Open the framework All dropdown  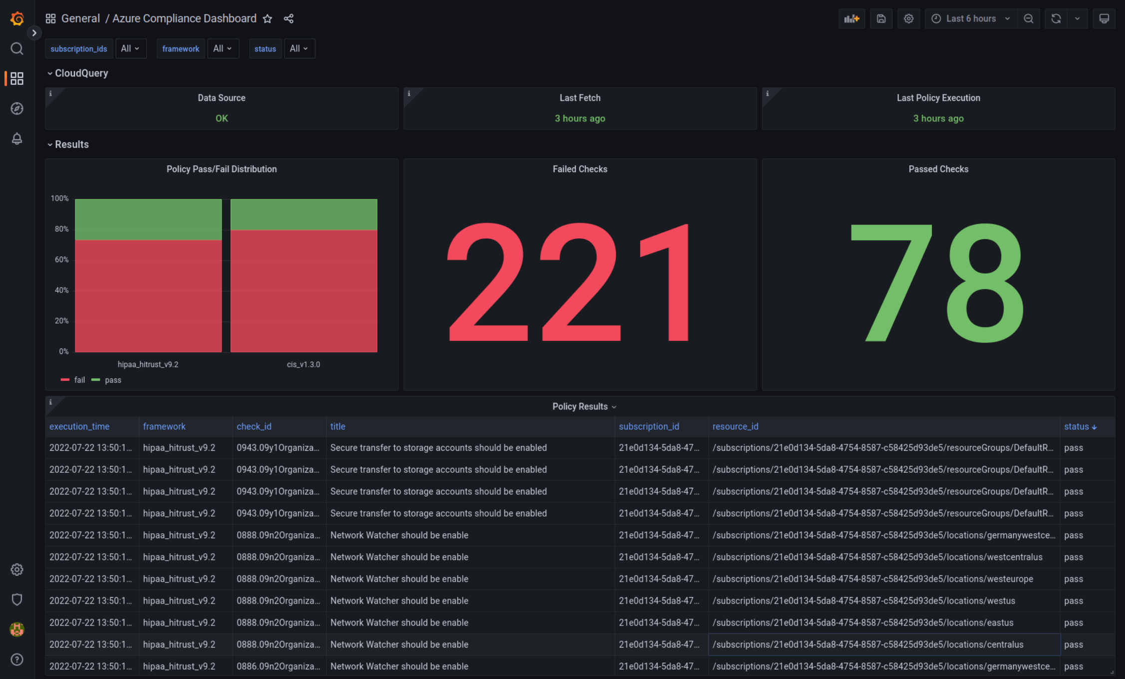tap(223, 48)
